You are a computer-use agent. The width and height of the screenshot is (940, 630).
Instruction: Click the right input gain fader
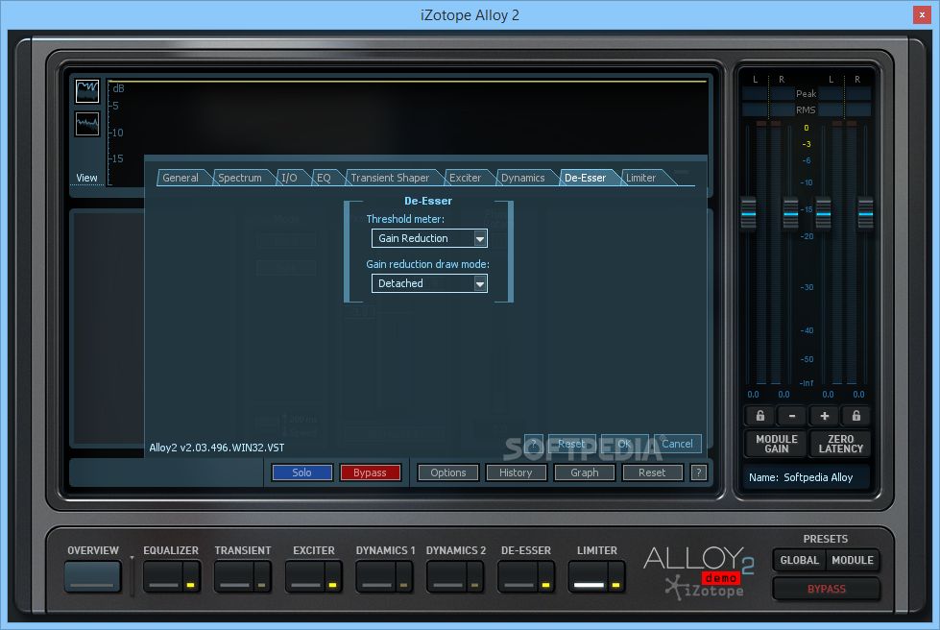[x=791, y=213]
